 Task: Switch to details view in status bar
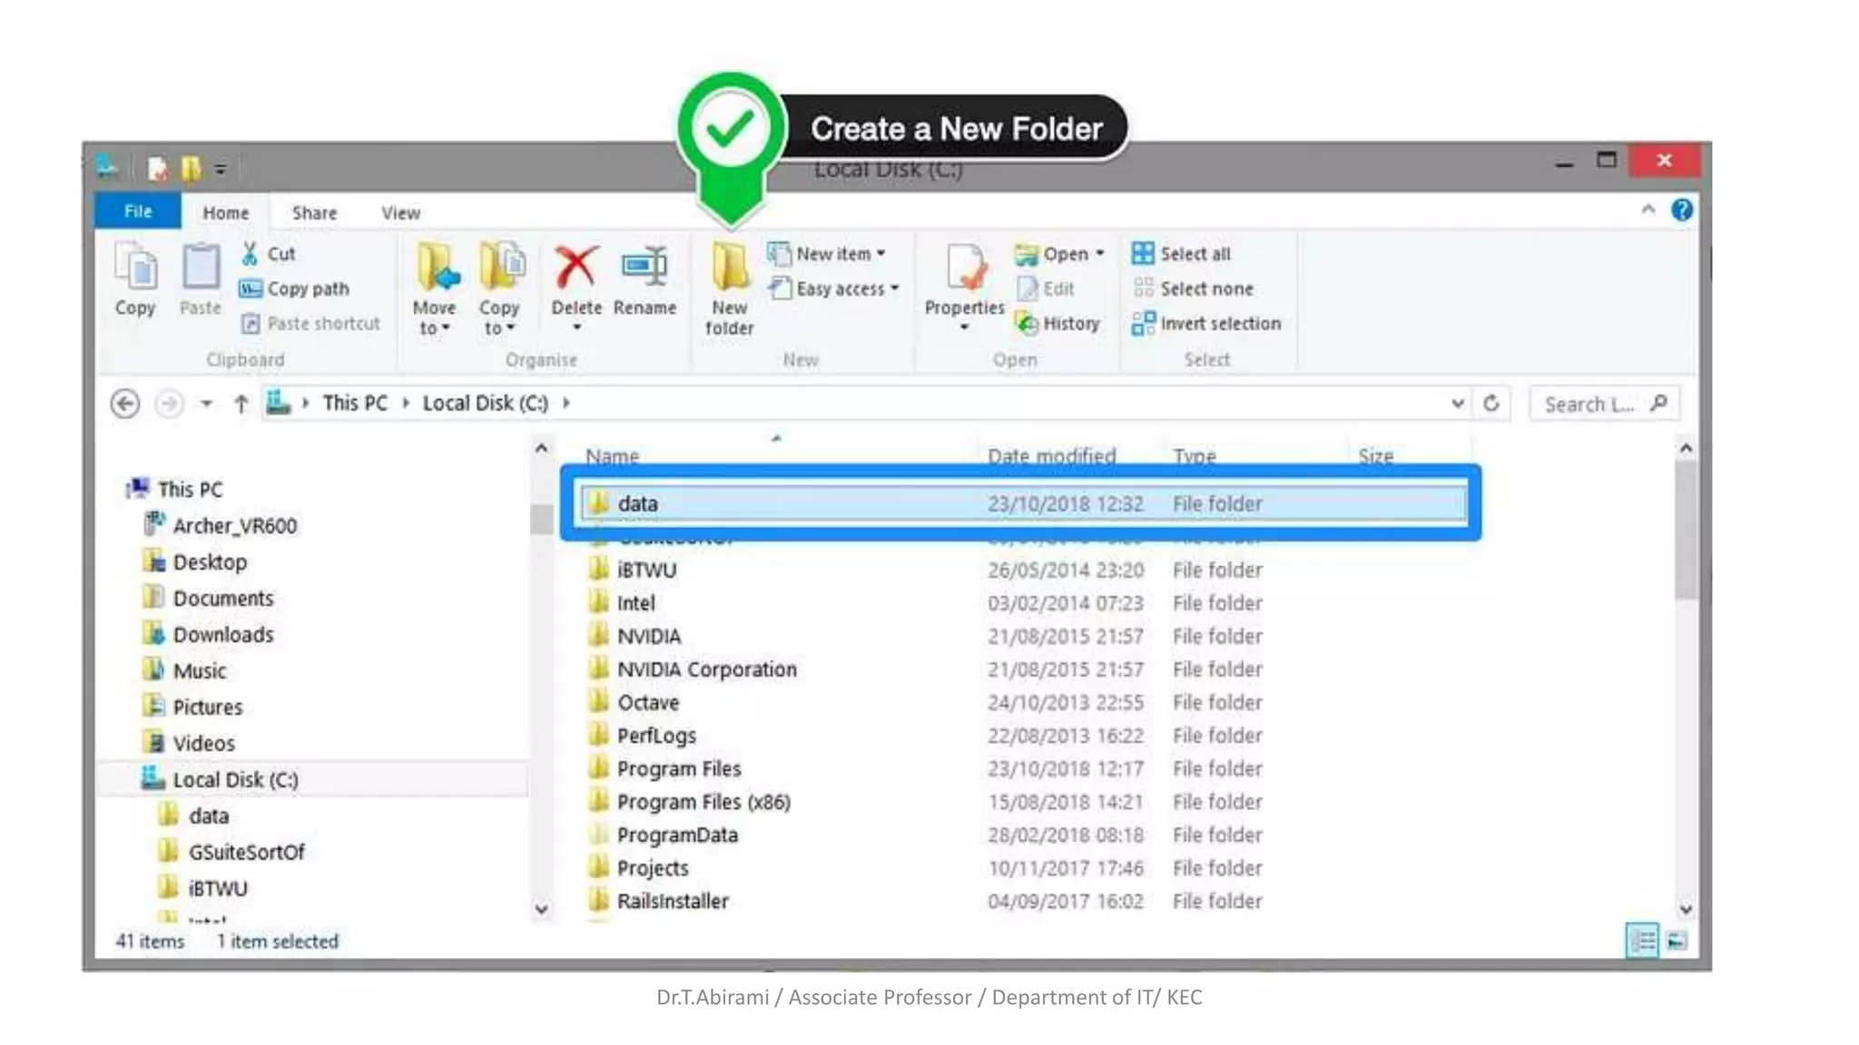pyautogui.click(x=1641, y=941)
